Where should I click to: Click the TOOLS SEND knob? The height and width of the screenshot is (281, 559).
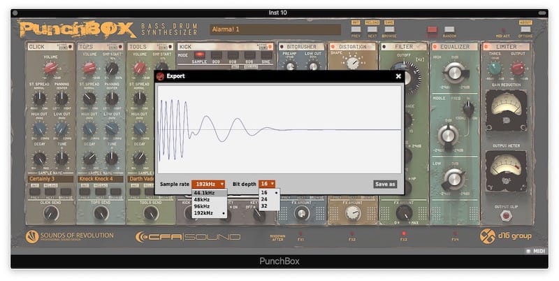pyautogui.click(x=151, y=213)
